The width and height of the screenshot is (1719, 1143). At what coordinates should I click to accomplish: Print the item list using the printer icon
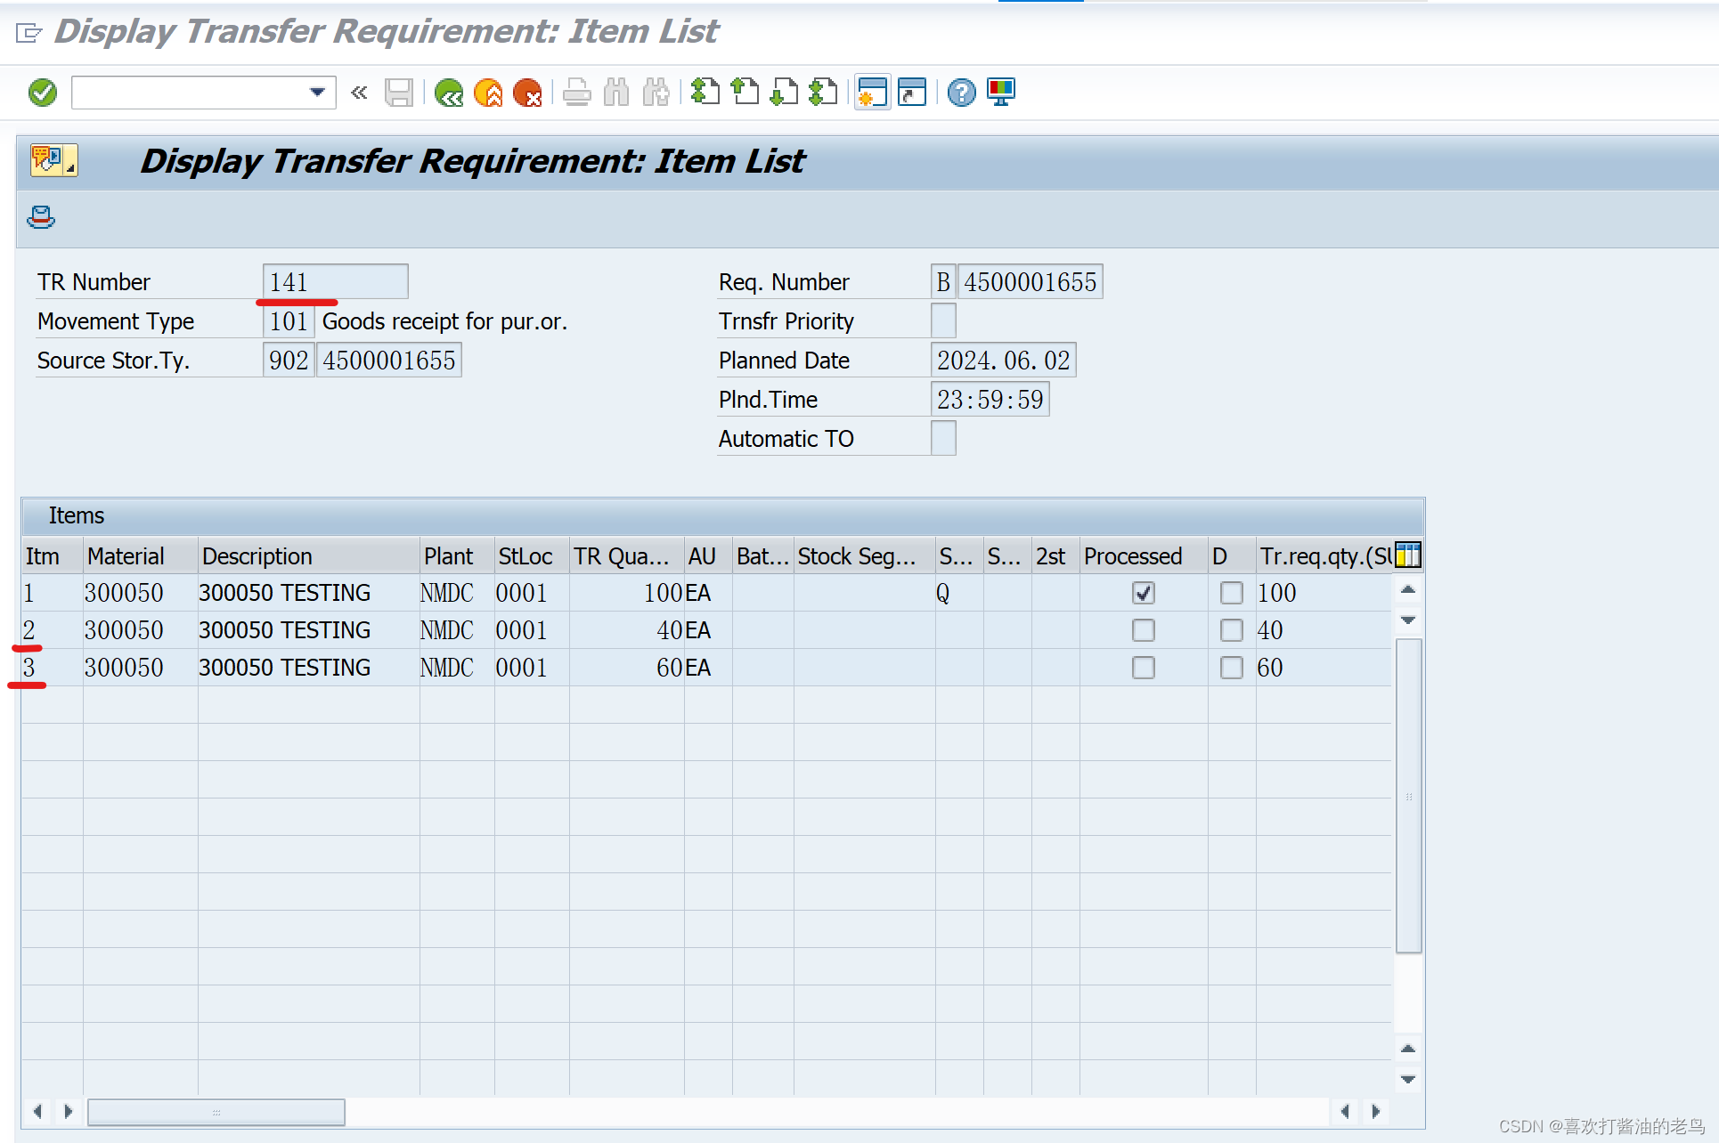coord(577,93)
